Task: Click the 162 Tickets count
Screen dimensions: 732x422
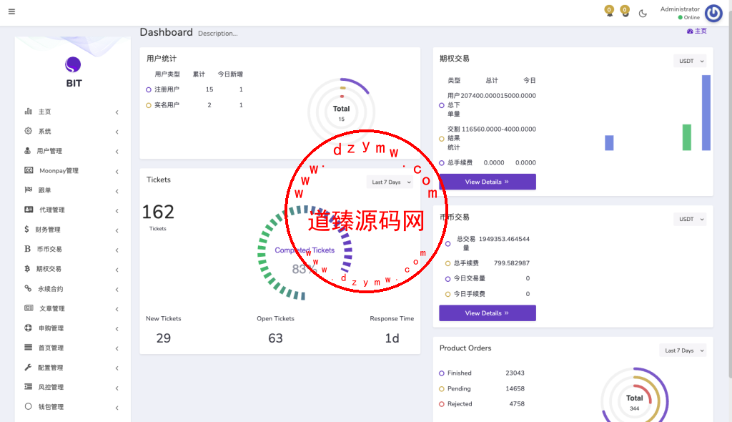Action: tap(158, 212)
